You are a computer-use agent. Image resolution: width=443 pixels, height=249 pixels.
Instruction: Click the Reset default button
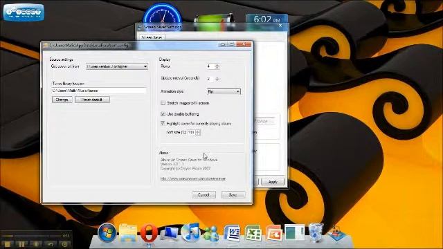(92, 100)
